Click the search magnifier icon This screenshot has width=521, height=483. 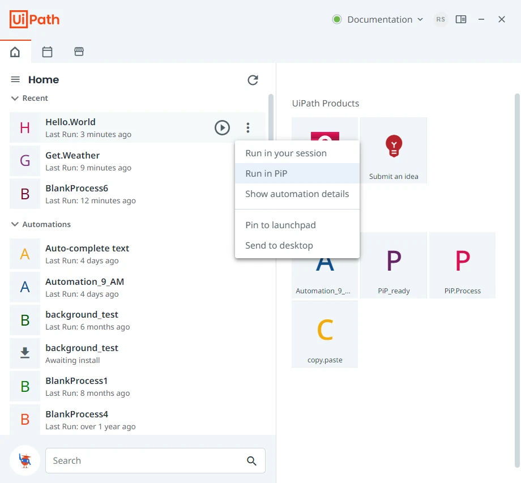251,461
